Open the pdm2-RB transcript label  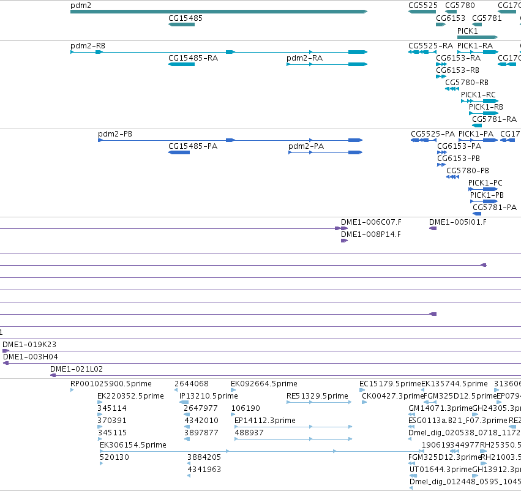(88, 46)
